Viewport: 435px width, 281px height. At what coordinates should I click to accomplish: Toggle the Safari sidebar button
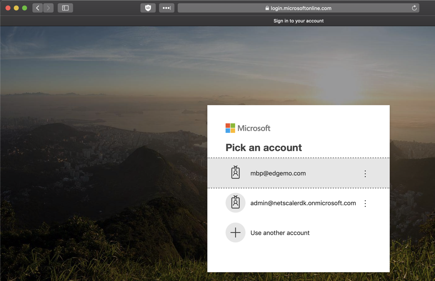click(x=65, y=8)
